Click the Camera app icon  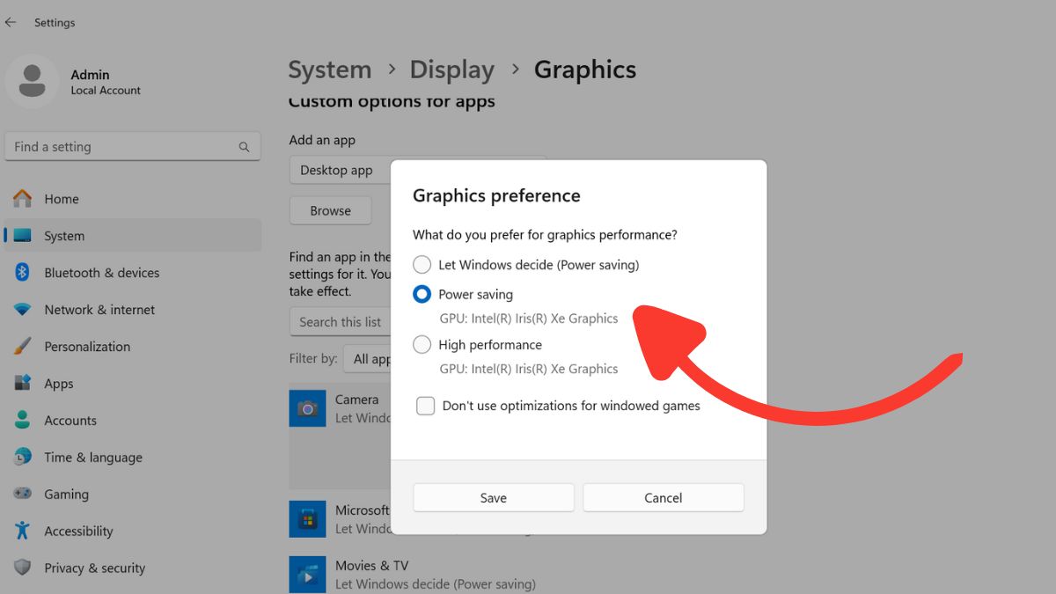307,408
